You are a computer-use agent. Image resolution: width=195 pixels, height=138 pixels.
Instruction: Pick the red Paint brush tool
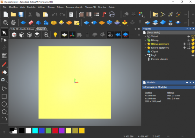4,65
